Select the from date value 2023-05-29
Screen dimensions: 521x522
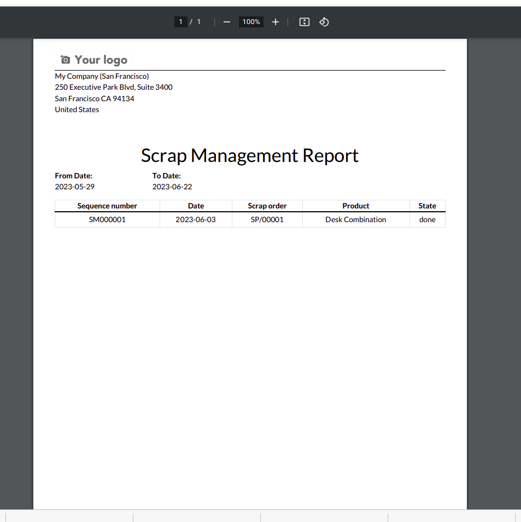74,187
